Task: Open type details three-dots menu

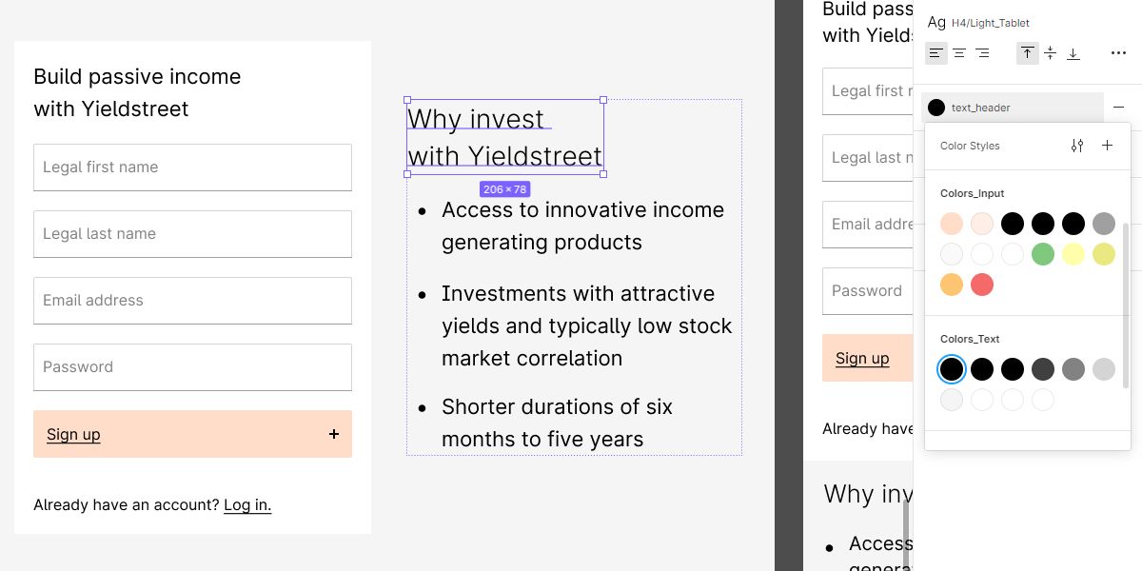Action: (x=1118, y=53)
